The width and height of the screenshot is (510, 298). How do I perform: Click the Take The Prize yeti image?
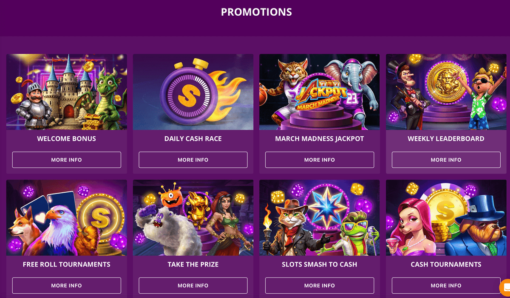(193, 217)
